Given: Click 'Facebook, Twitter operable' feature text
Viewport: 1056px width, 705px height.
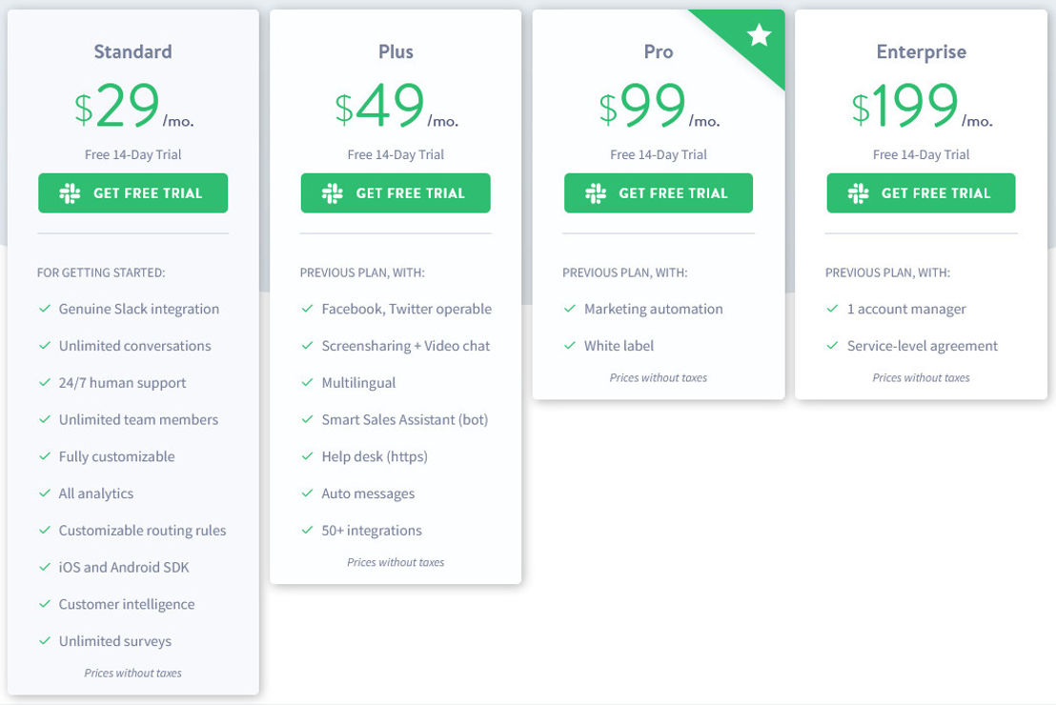Looking at the screenshot, I should click(407, 309).
